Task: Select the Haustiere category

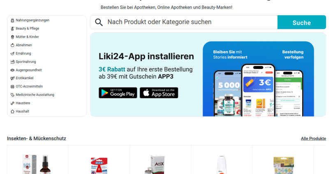Action: pos(23,103)
